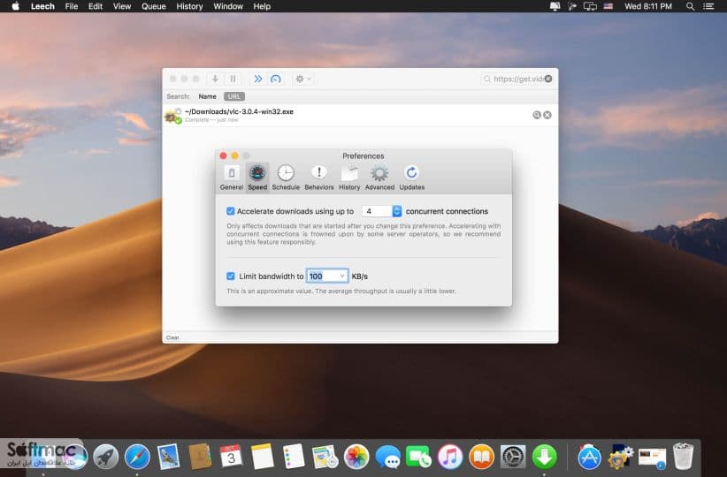The width and height of the screenshot is (727, 477).
Task: Remove the vlc-3.0.4-win32.exe download entry
Action: point(547,115)
